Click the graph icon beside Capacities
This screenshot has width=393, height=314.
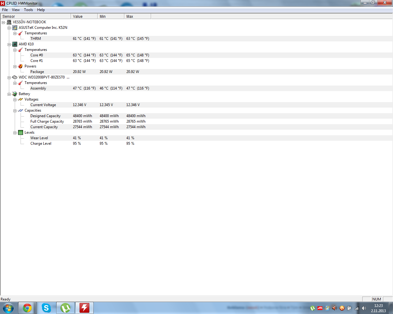(21, 110)
